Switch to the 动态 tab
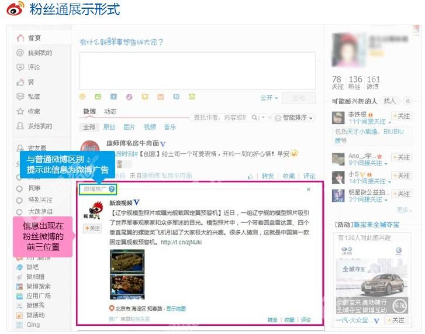This screenshot has height=334, width=425. (x=110, y=112)
